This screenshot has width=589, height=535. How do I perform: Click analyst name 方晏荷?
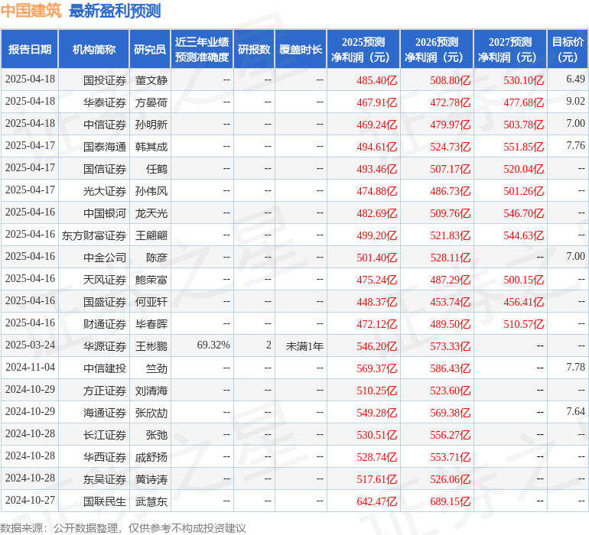151,102
